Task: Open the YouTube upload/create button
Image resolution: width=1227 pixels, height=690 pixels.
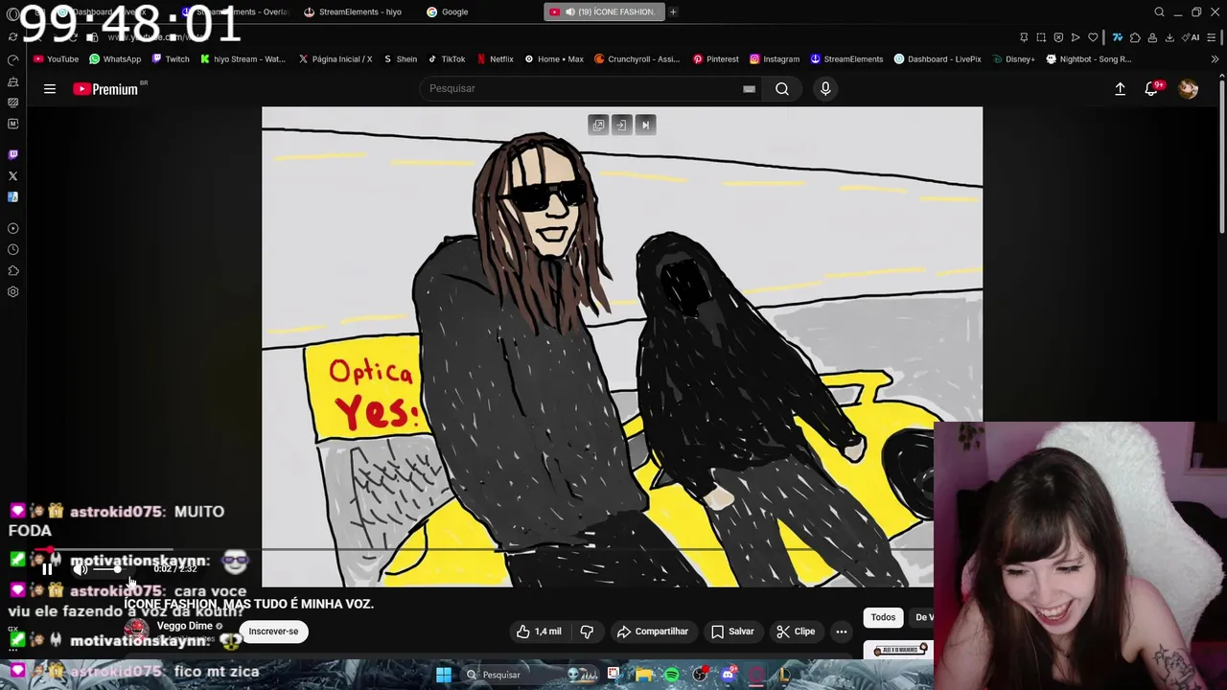Action: click(x=1120, y=88)
